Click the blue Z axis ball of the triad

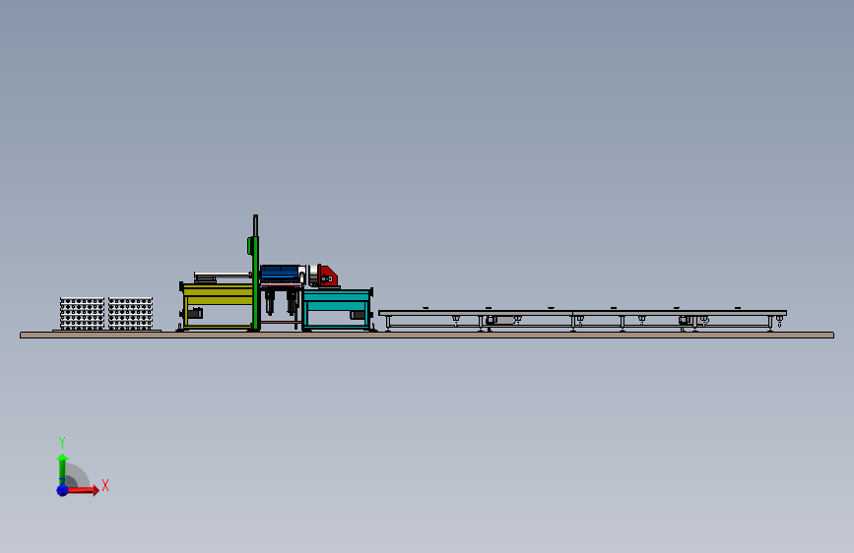[62, 490]
